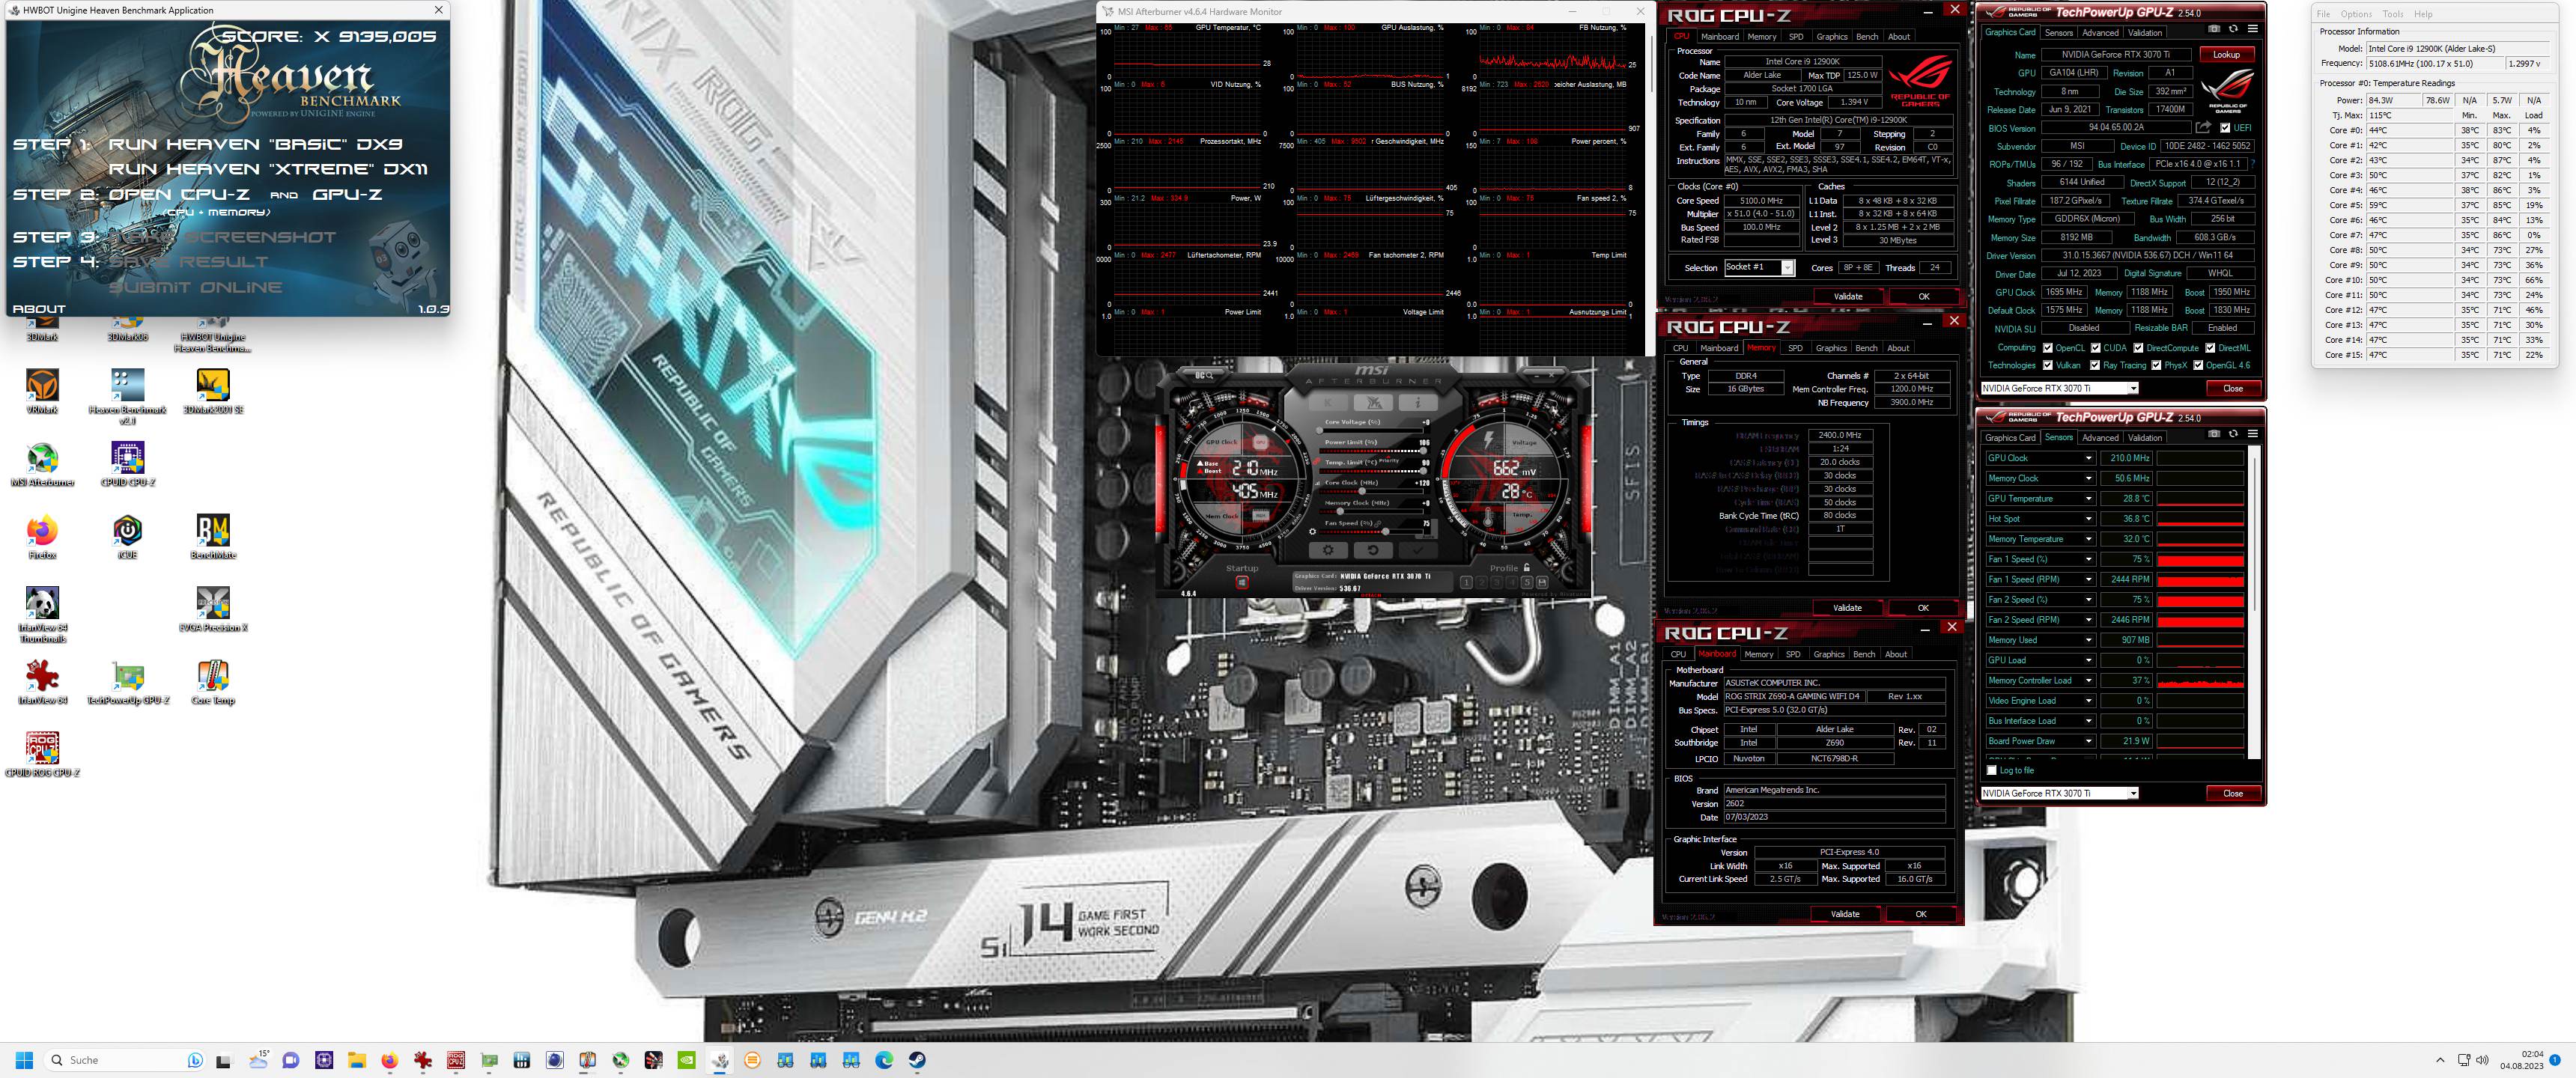The image size is (2576, 1078).
Task: Open File Explorer from taskbar
Action: pos(356,1060)
